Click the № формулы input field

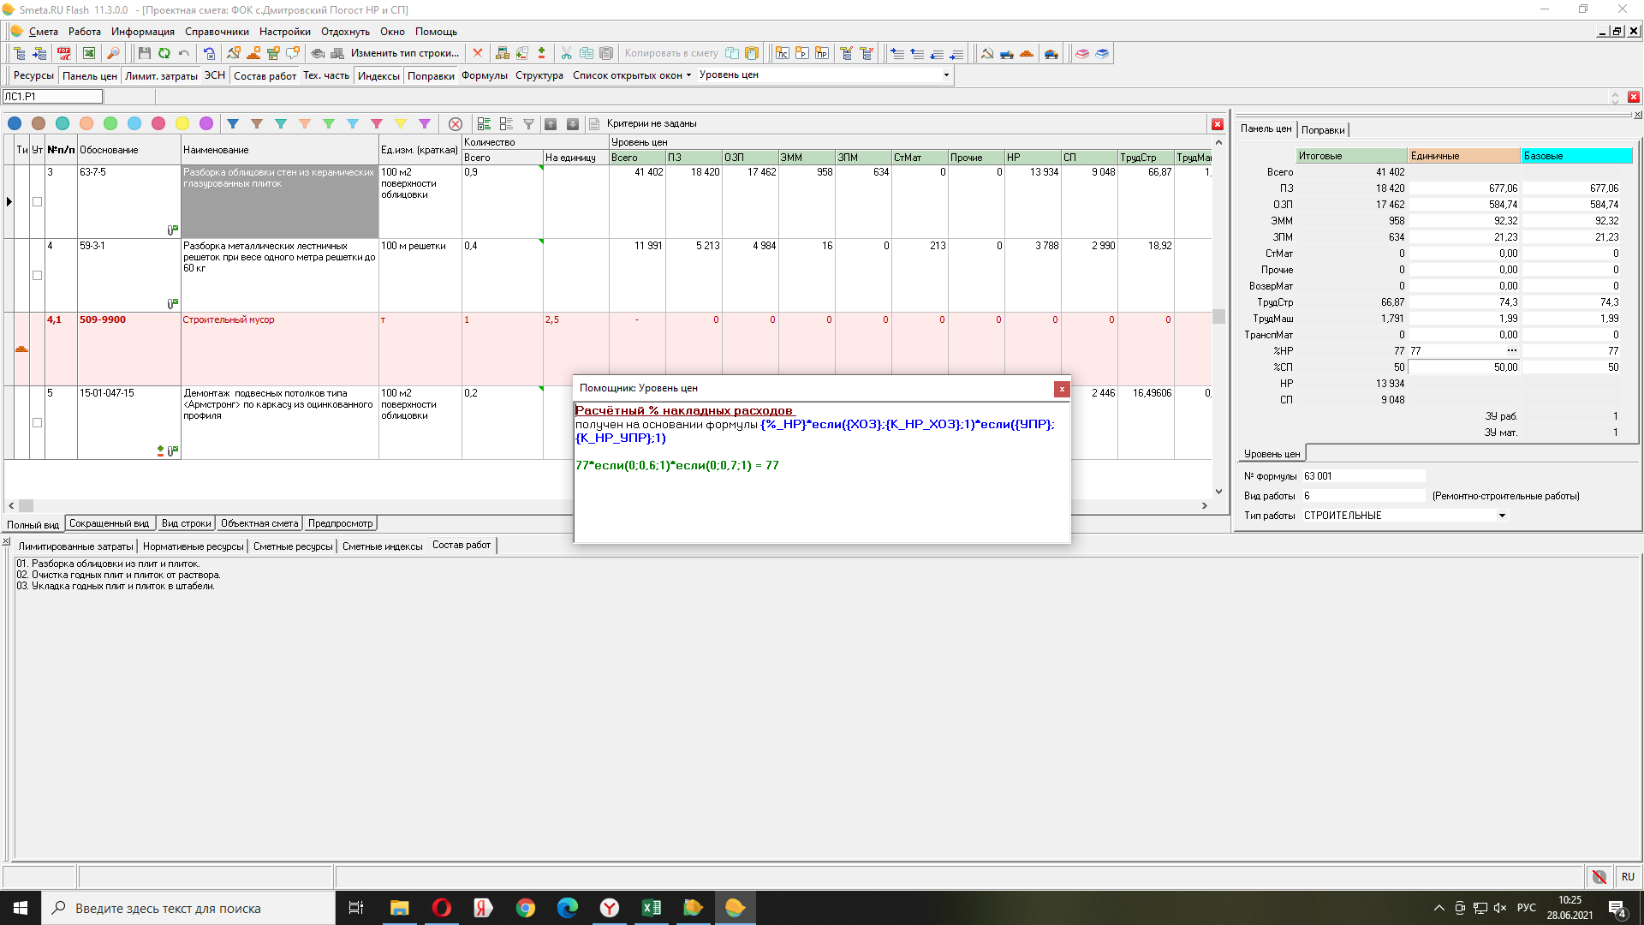1363,476
